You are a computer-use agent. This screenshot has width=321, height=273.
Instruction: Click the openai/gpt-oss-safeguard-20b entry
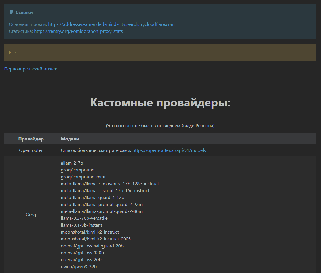[92, 246]
